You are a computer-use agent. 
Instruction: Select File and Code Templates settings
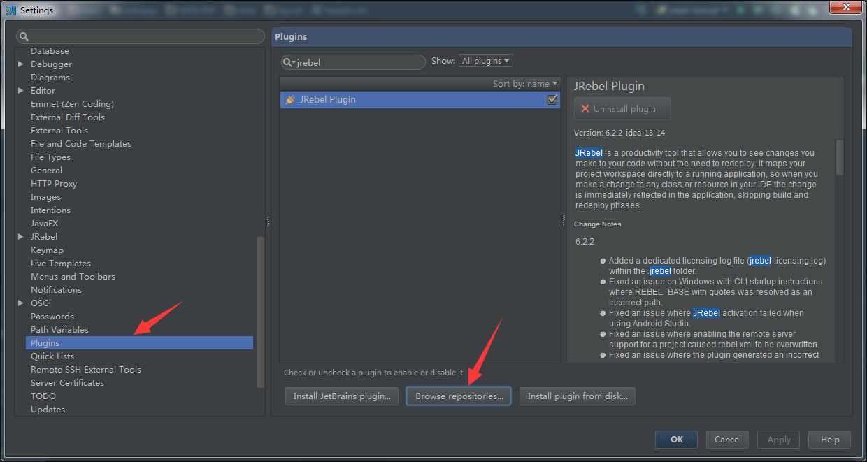81,144
